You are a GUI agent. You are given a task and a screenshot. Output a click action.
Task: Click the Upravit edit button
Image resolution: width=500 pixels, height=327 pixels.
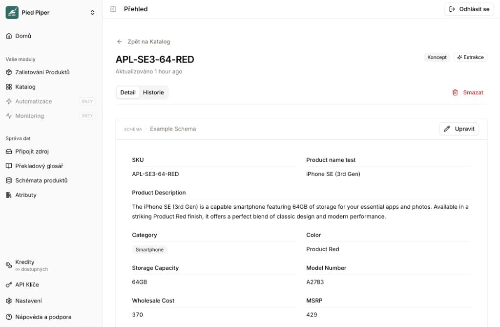[x=459, y=129]
